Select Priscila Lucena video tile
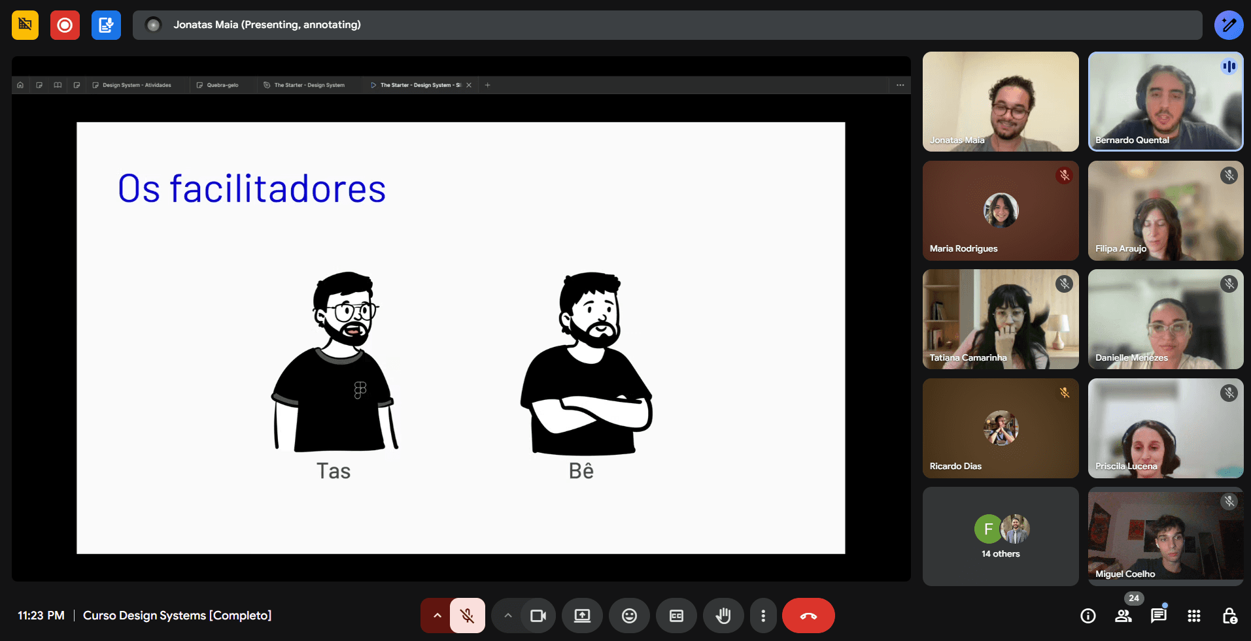Screen dimensions: 1251x641 point(1165,428)
